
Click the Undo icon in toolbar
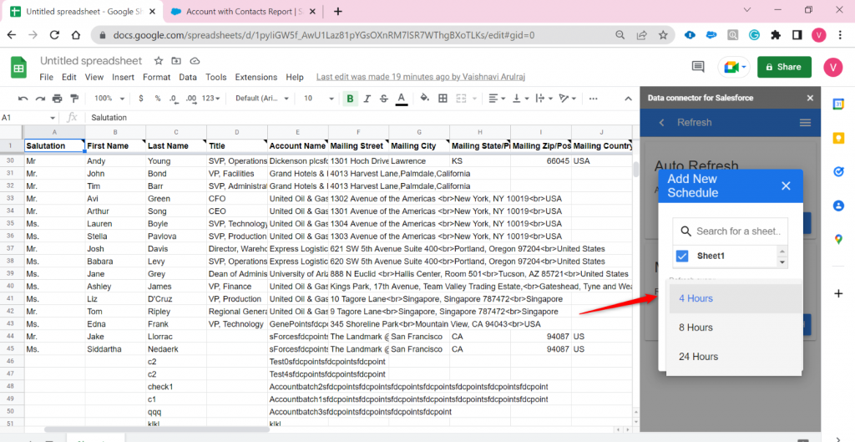point(23,99)
